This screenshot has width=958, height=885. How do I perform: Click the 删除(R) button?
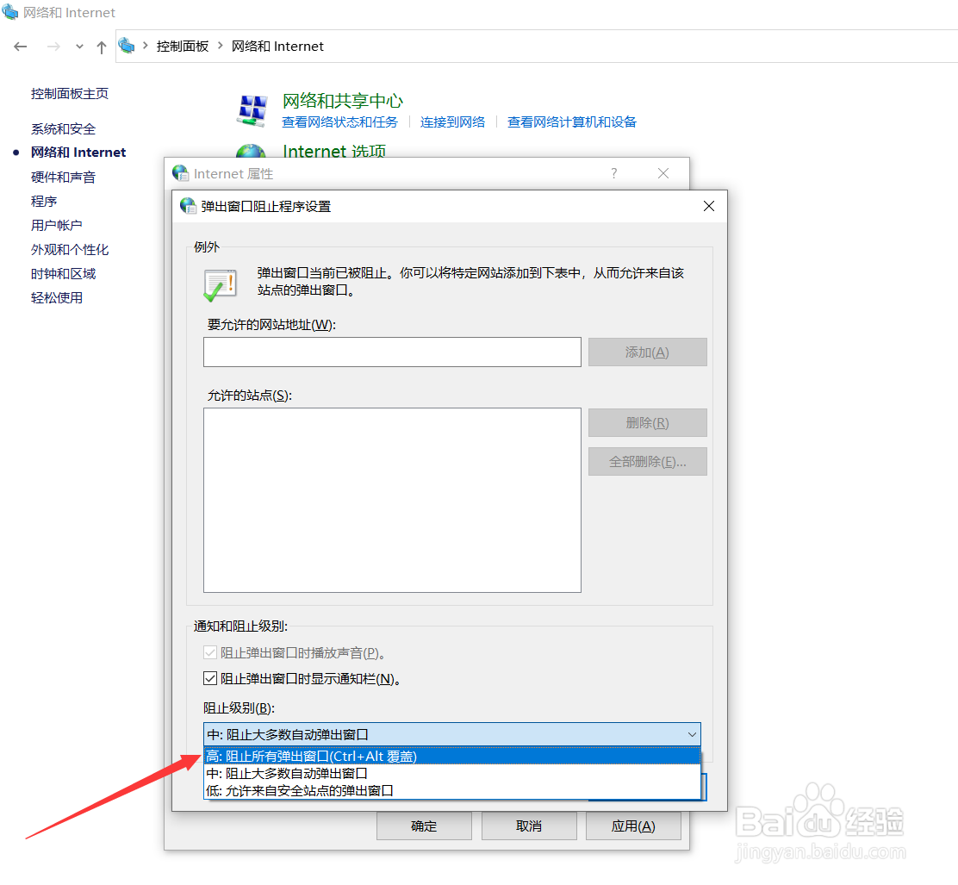(x=648, y=422)
